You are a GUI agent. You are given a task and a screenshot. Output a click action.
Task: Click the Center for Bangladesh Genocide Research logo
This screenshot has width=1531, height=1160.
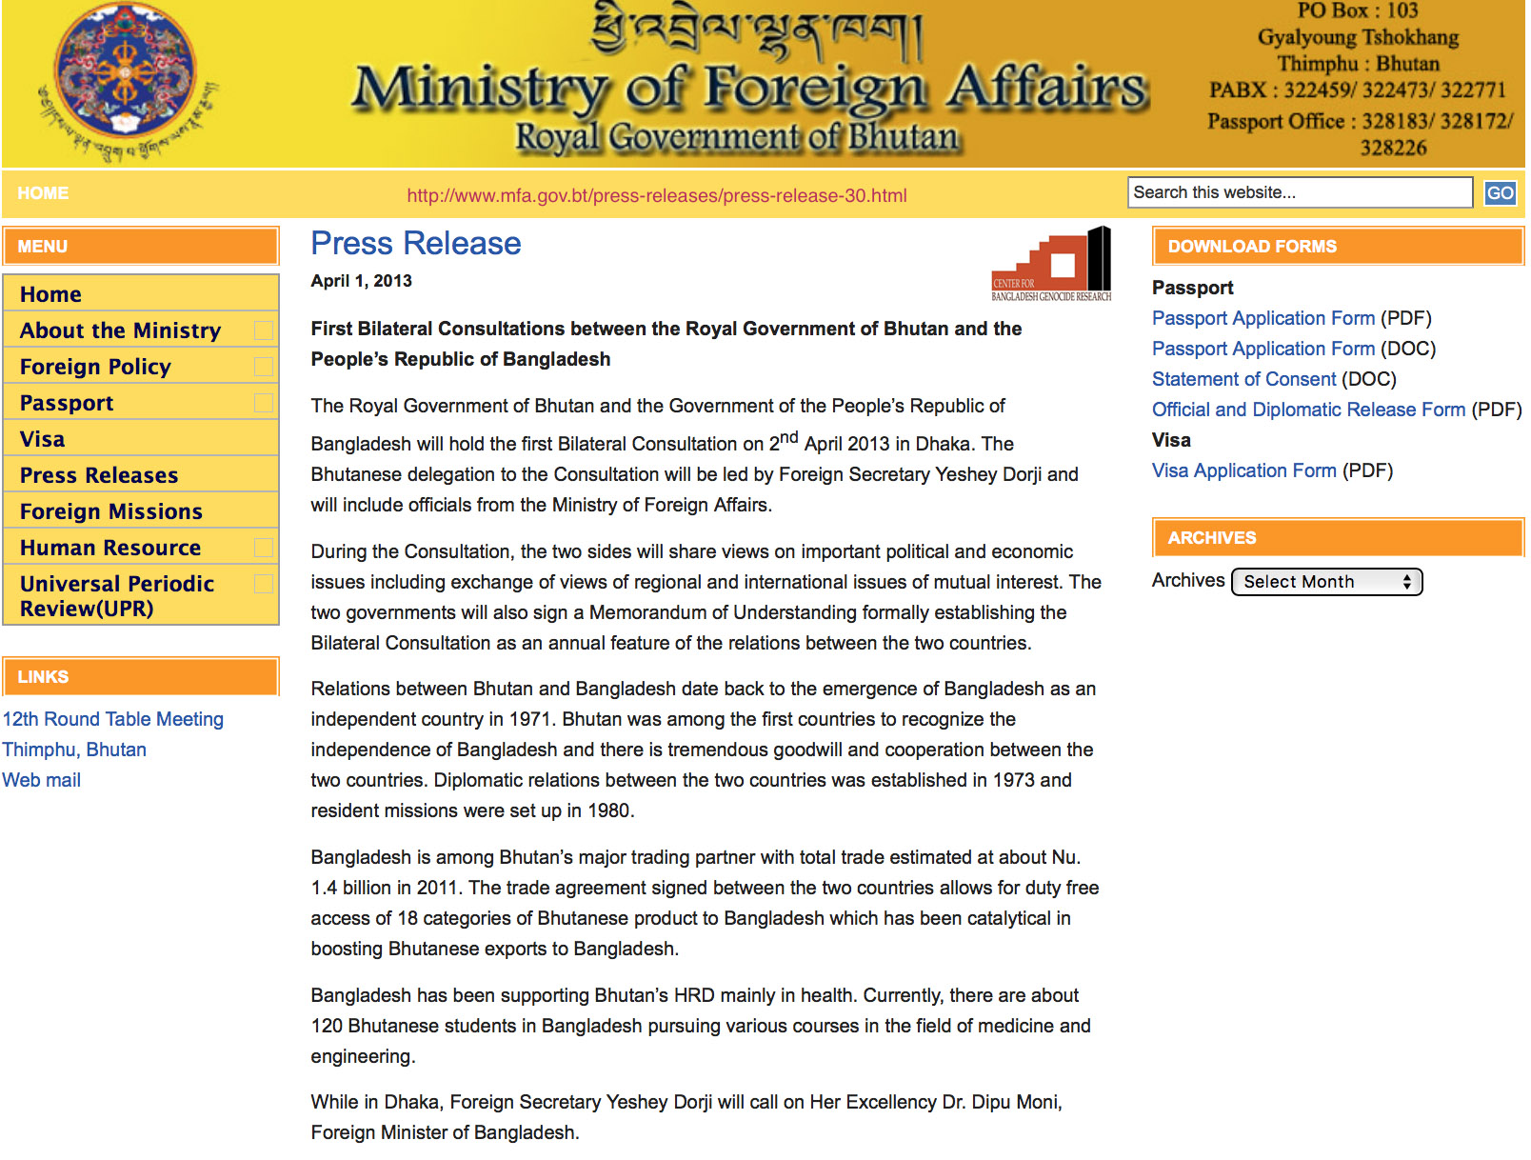1051,264
